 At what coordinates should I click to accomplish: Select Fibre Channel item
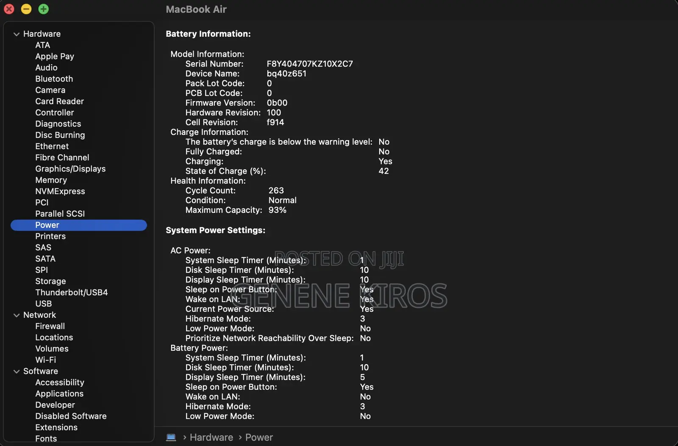(x=62, y=158)
